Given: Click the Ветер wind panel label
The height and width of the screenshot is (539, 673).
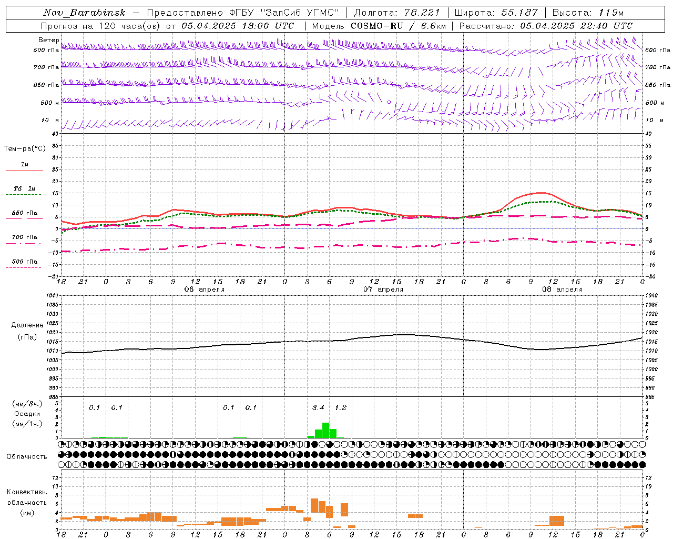Looking at the screenshot, I should click(x=48, y=40).
